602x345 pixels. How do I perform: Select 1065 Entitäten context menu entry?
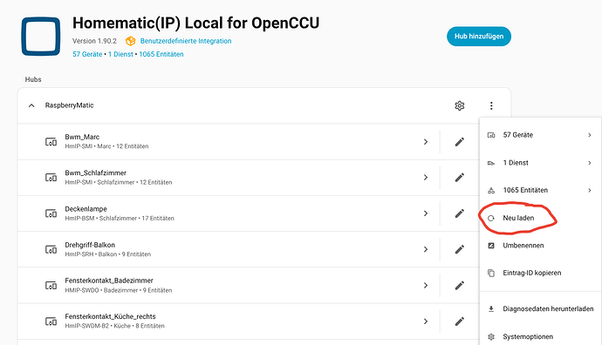541,190
